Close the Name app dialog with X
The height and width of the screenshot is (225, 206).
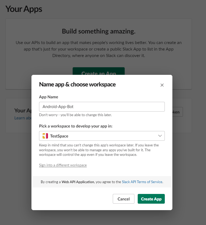point(162,85)
